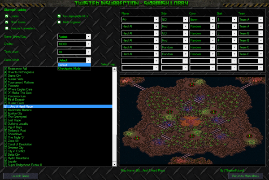Open player name dropdown for Aro
Viewport: 269px width, 180px height.
pos(140,19)
